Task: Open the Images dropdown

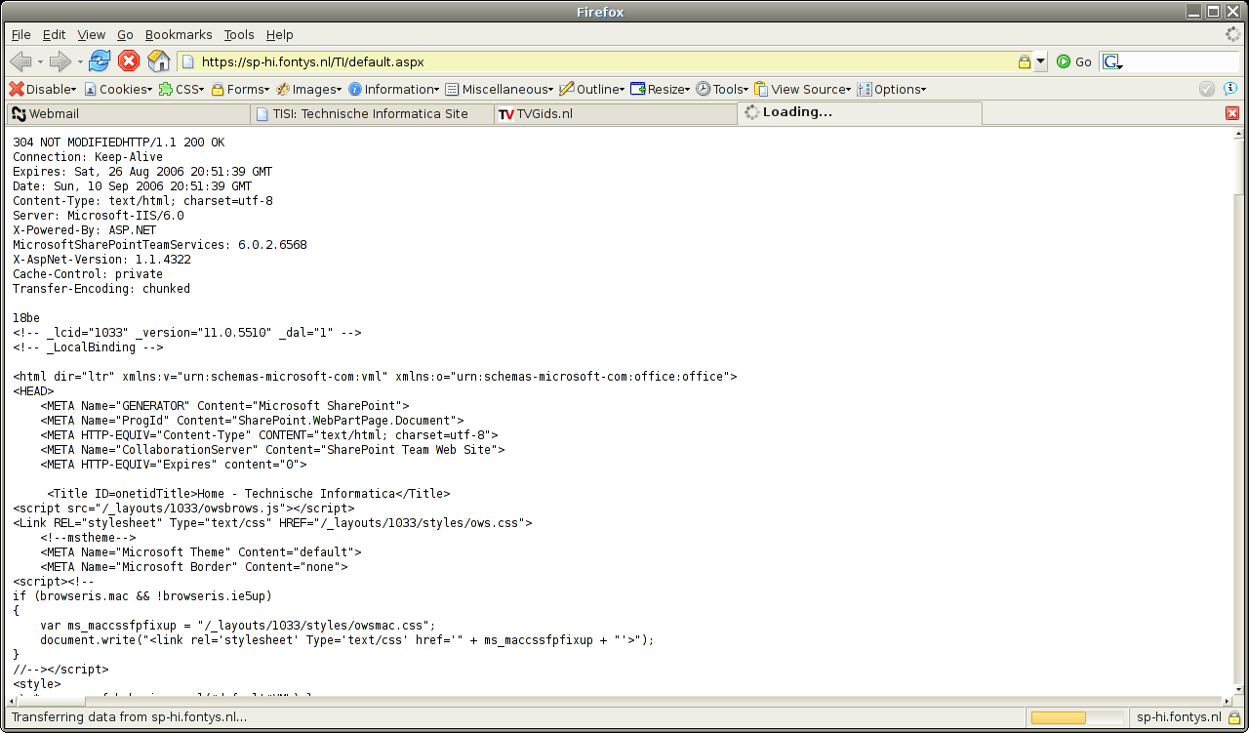Action: tap(309, 89)
